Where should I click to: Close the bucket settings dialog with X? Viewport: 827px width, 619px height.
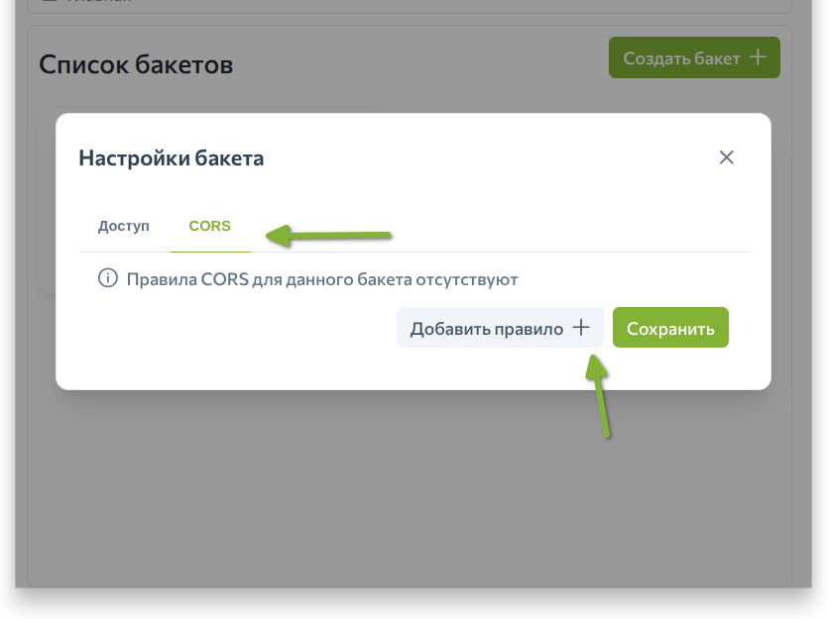tap(727, 157)
